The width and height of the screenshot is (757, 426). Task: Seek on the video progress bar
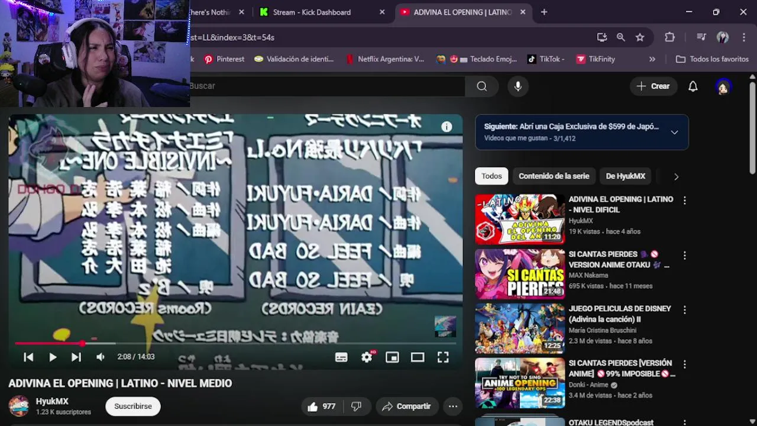[x=235, y=343]
